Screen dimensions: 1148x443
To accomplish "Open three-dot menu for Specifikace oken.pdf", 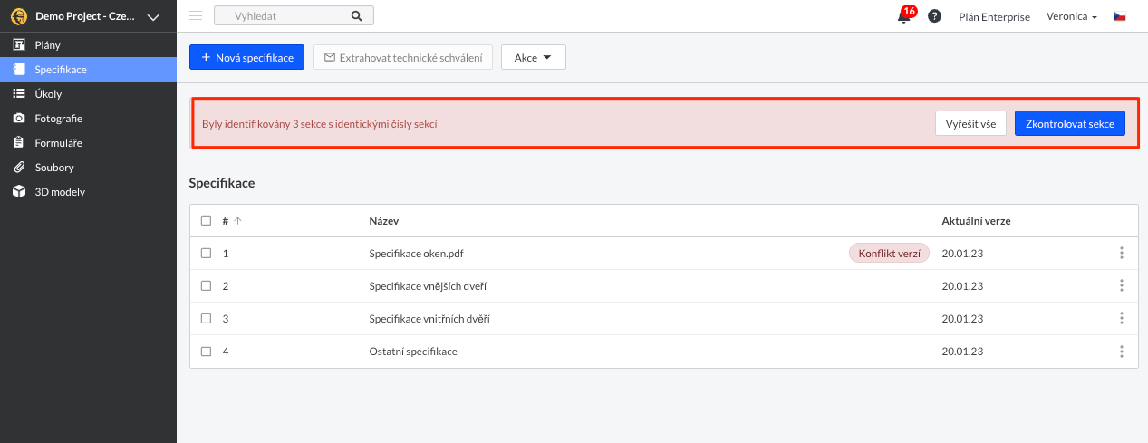I will 1121,253.
